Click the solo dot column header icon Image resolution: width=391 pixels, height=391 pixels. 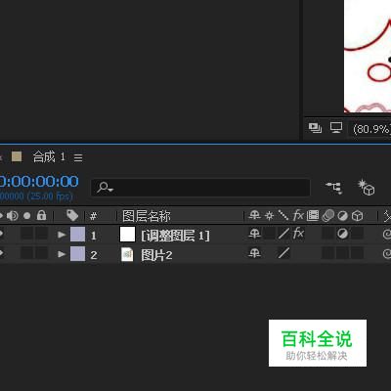(27, 216)
